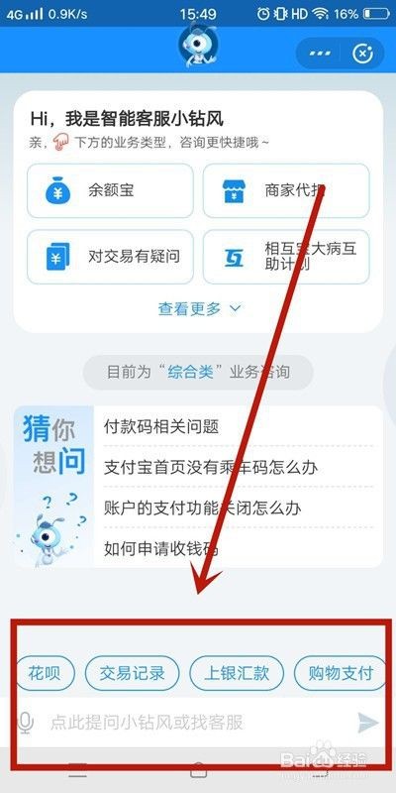Tap the chevron beside 查看更多

coord(236,307)
